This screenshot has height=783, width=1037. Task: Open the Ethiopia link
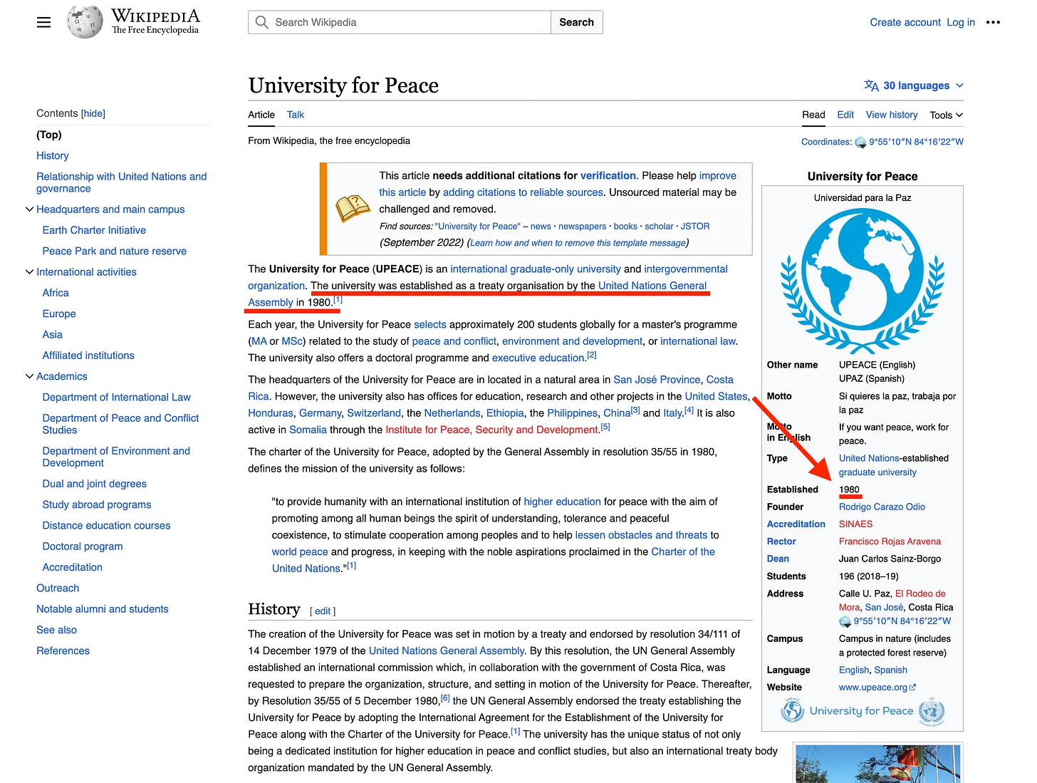click(505, 413)
